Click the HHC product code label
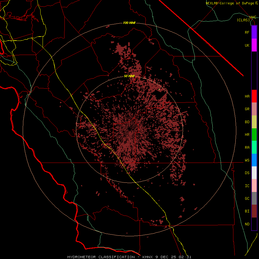 point(253,17)
